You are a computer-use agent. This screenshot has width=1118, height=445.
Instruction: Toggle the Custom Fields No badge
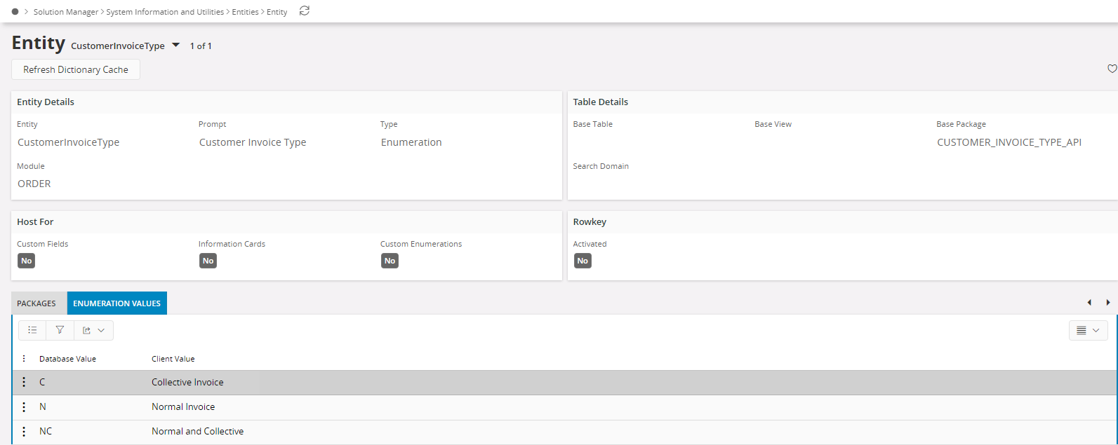pyautogui.click(x=26, y=261)
